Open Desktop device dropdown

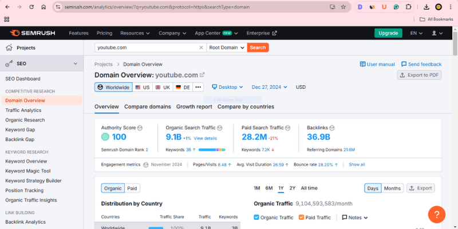click(x=227, y=87)
